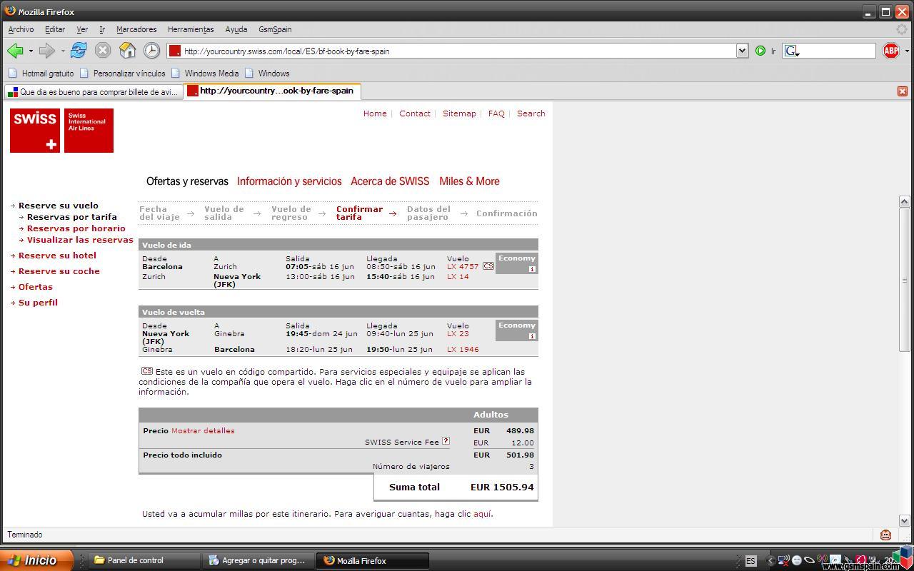Open the Información y servicios section

[289, 181]
